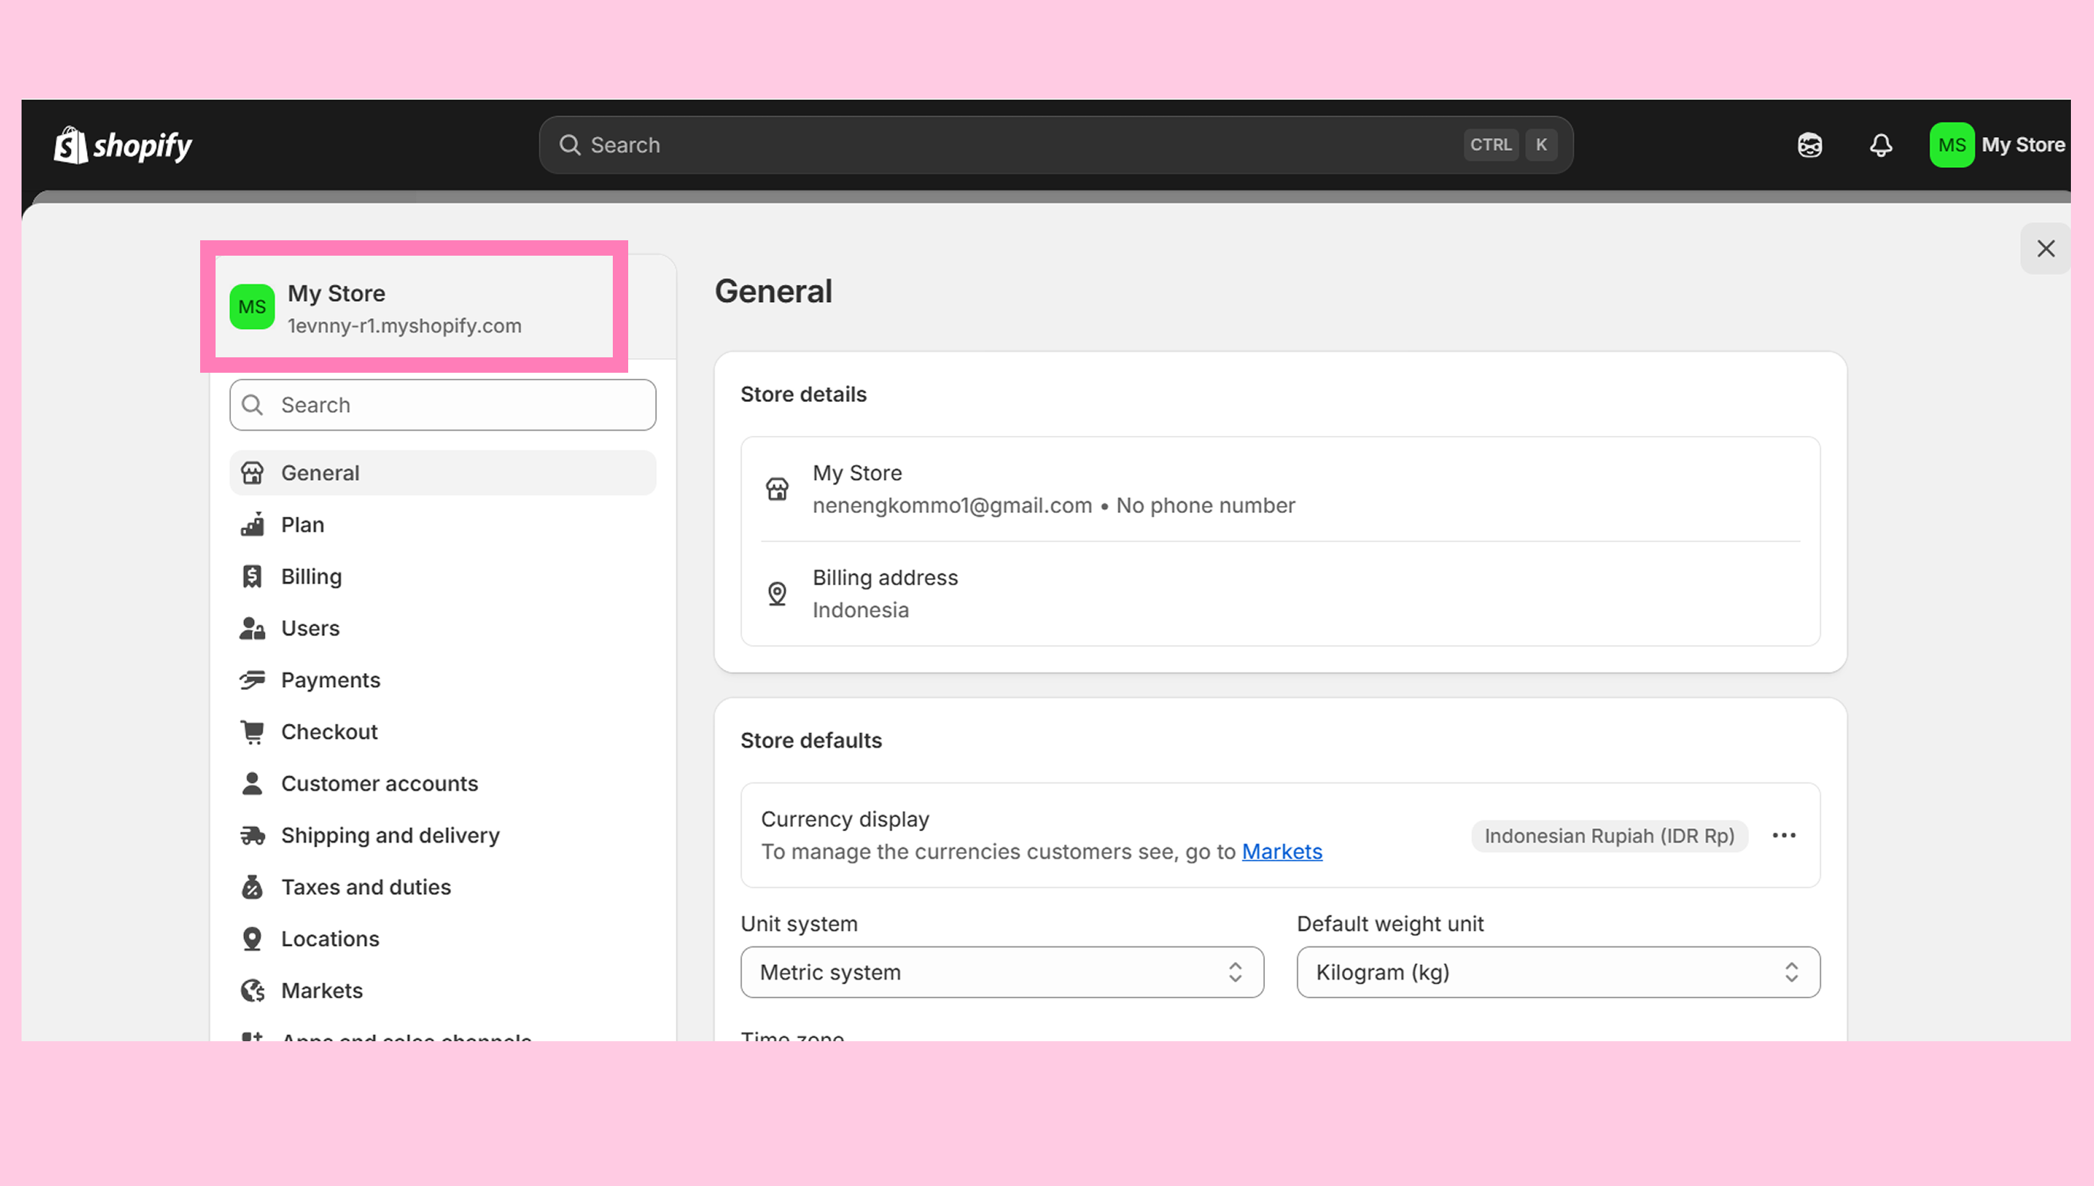Click the Checkout cart icon
Viewport: 2094px width, 1186px height.
253,732
